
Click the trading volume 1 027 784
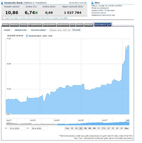point(73,13)
